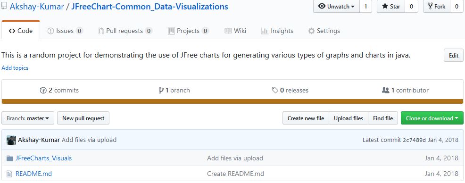Viewport: 465px width, 183px height.
Task: Switch to the Insights tab
Action: point(277,31)
